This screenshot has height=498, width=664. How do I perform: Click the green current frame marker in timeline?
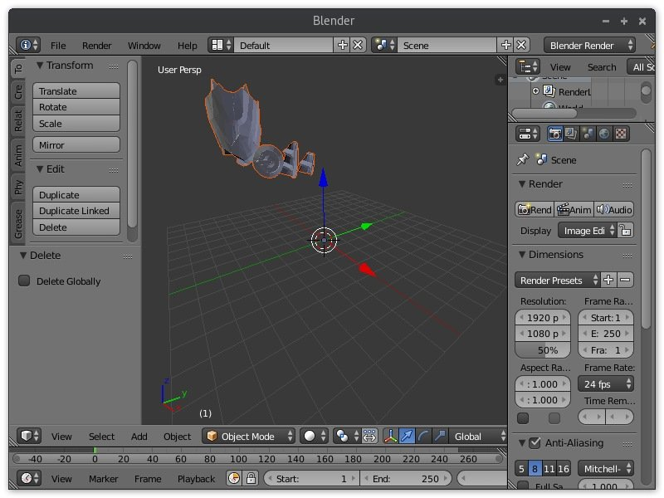[95, 450]
